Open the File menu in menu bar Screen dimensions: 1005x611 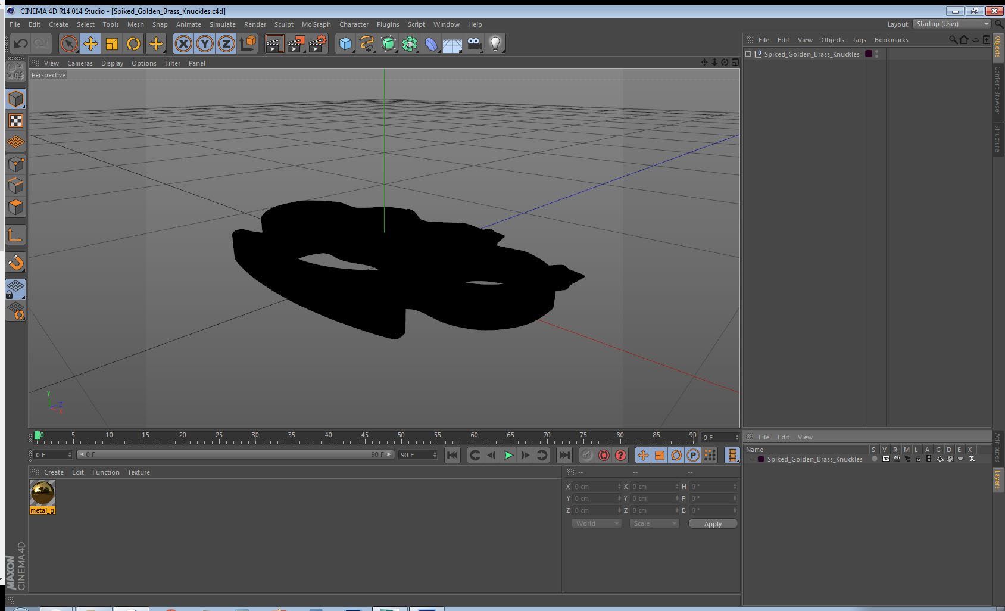(x=15, y=24)
